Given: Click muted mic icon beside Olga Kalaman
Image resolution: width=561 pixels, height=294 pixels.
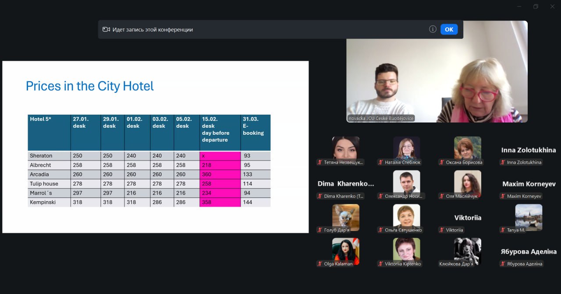Looking at the screenshot, I should click(x=320, y=264).
